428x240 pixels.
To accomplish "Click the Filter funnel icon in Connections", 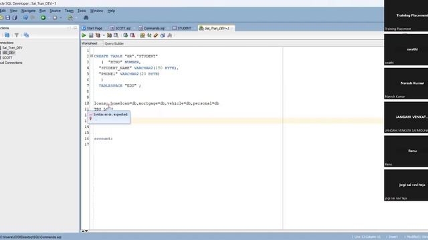I will [x=17, y=35].
